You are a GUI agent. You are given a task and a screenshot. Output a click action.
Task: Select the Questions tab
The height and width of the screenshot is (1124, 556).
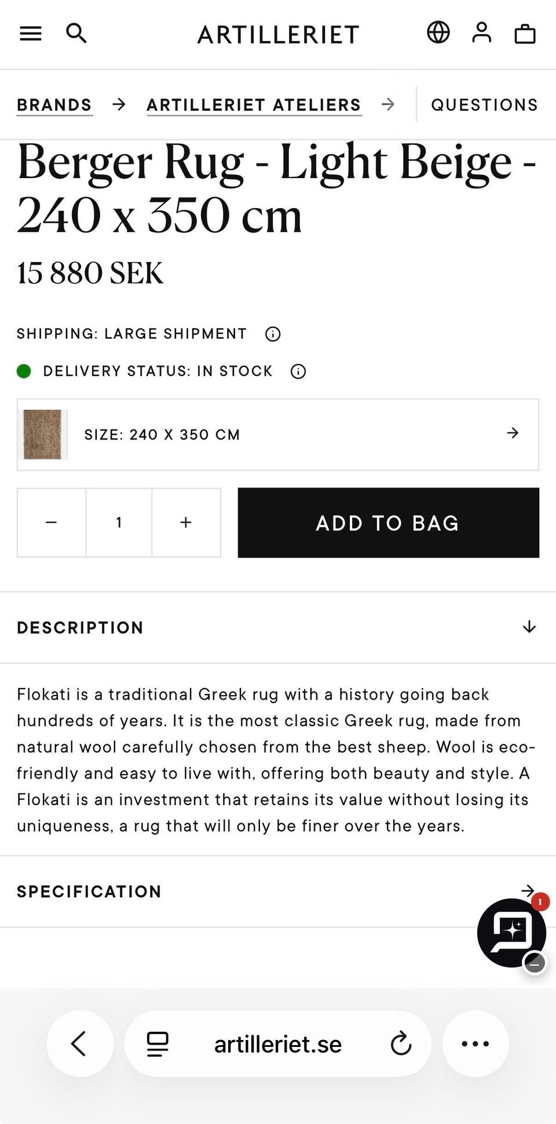click(485, 105)
